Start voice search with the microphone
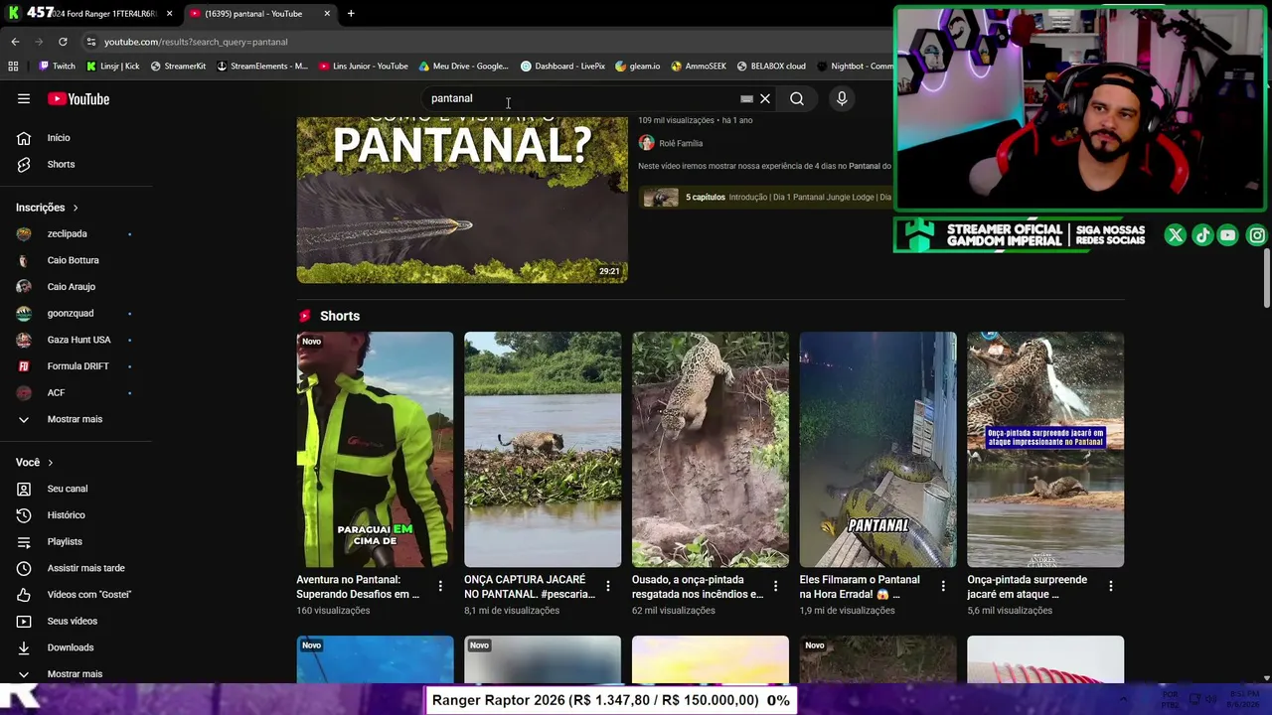 click(842, 98)
